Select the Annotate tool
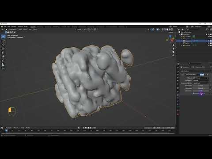The height and width of the screenshot is (159, 212). (3, 61)
